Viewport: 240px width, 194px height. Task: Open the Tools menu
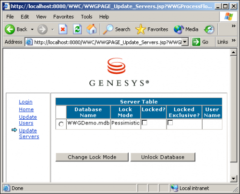click(x=86, y=17)
